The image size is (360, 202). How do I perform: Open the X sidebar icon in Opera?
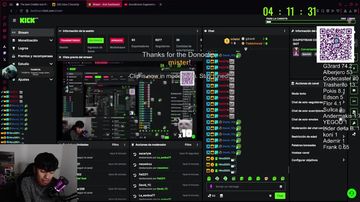pyautogui.click(x=4, y=59)
